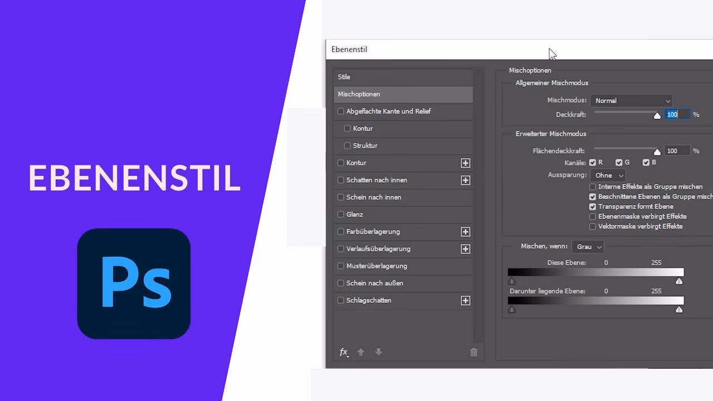
Task: Click the plus icon beside Verlaufsüberlagerung
Action: [466, 249]
